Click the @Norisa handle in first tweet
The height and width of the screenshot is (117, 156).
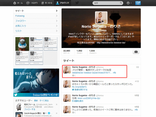100,67
